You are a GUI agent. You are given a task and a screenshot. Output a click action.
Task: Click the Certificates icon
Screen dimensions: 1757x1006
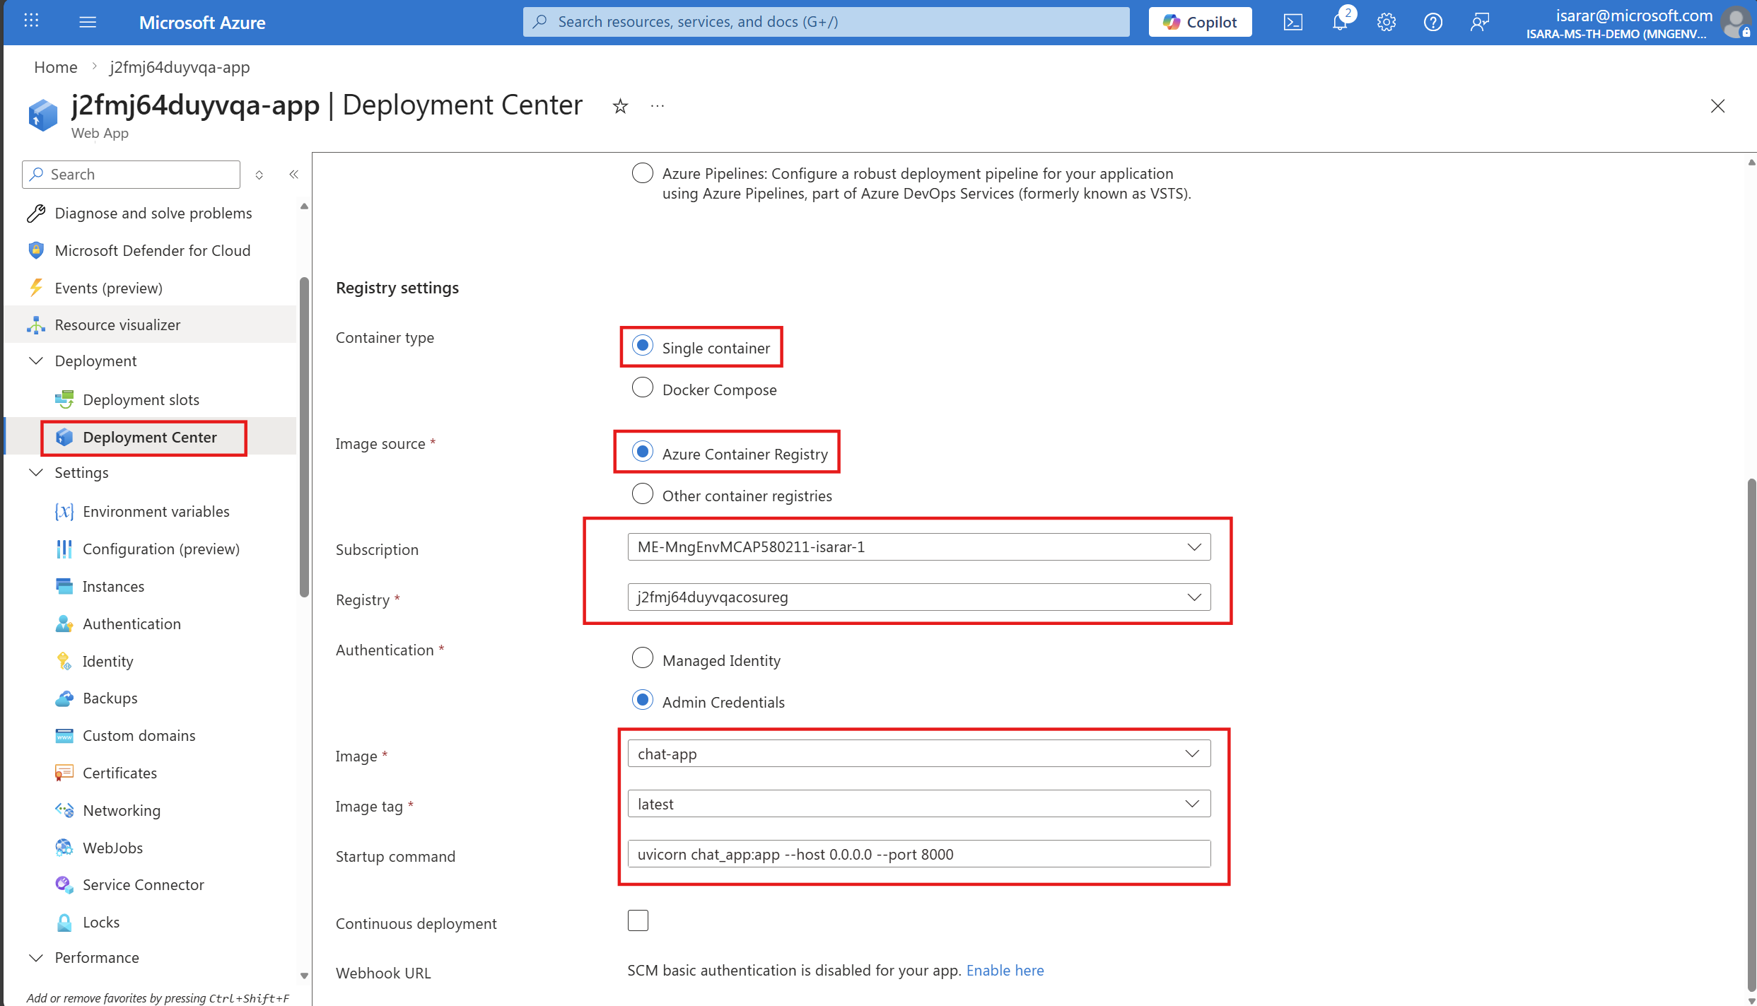click(64, 773)
